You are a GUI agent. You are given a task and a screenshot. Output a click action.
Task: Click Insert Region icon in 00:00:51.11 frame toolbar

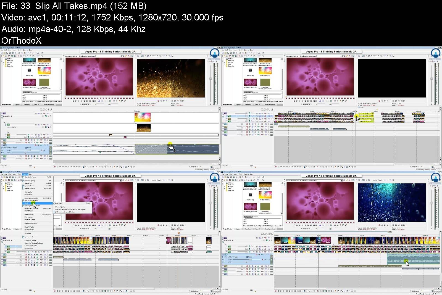[338, 167]
